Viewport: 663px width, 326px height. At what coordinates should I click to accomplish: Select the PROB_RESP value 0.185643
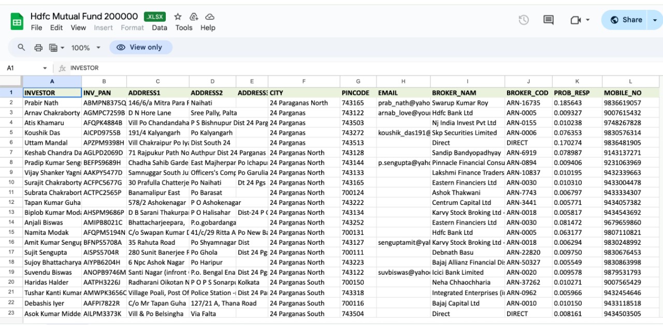tap(578, 103)
